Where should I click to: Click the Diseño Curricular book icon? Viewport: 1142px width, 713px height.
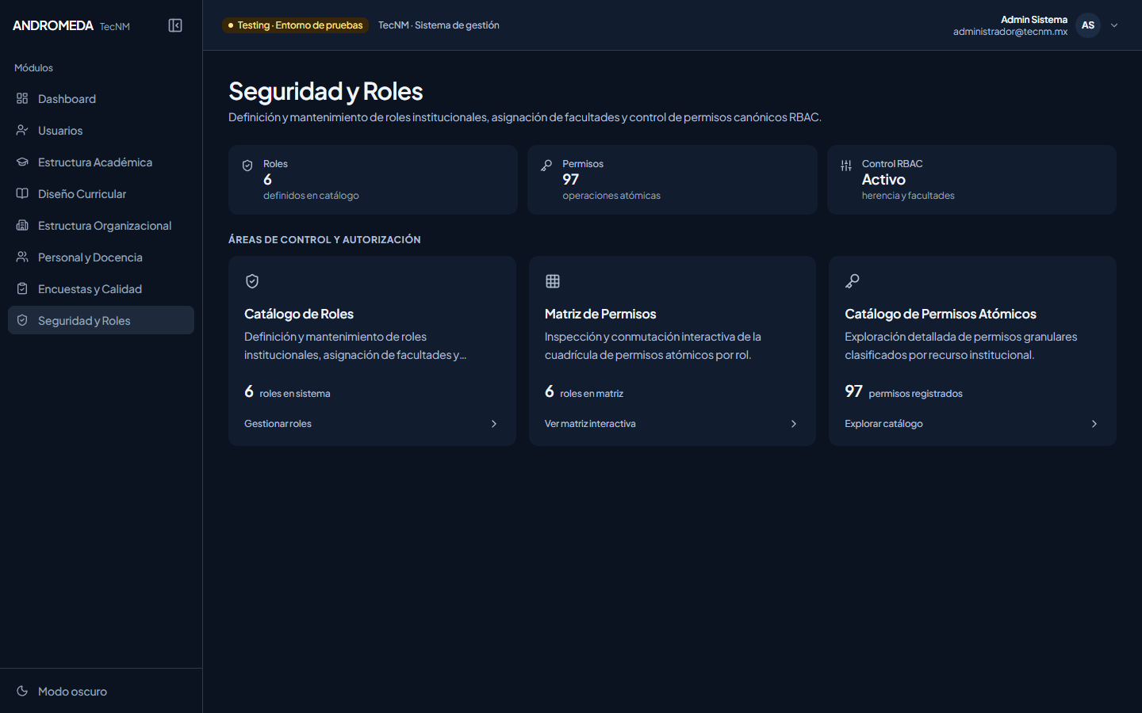pyautogui.click(x=22, y=193)
